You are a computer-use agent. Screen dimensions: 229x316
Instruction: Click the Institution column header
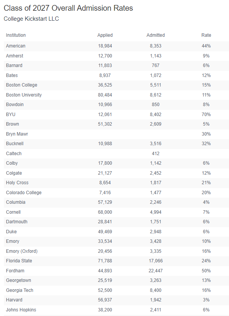coord(16,35)
